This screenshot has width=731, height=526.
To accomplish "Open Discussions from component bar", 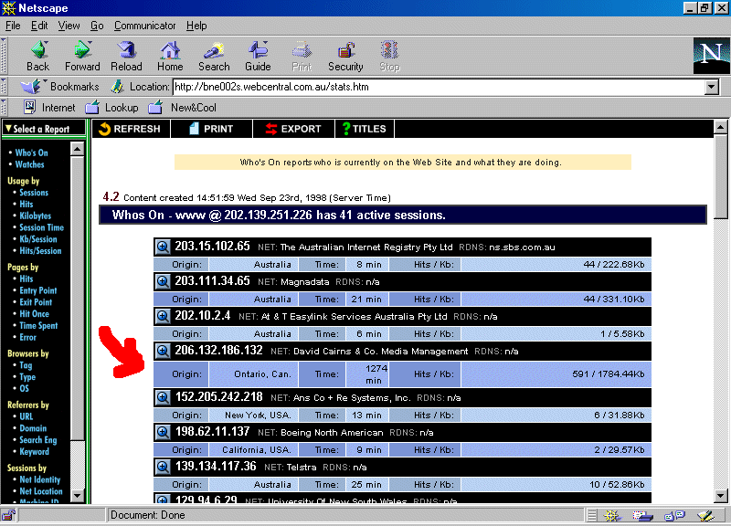I will pos(674,515).
